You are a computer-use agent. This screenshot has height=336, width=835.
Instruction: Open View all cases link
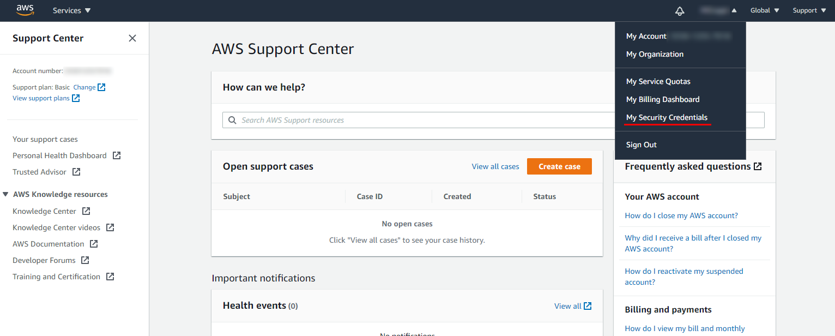495,166
